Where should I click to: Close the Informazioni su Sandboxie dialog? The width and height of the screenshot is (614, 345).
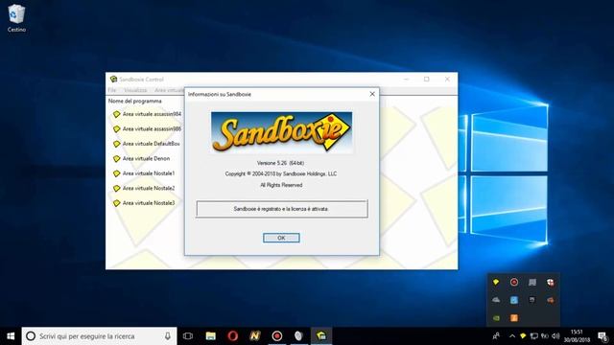[372, 94]
